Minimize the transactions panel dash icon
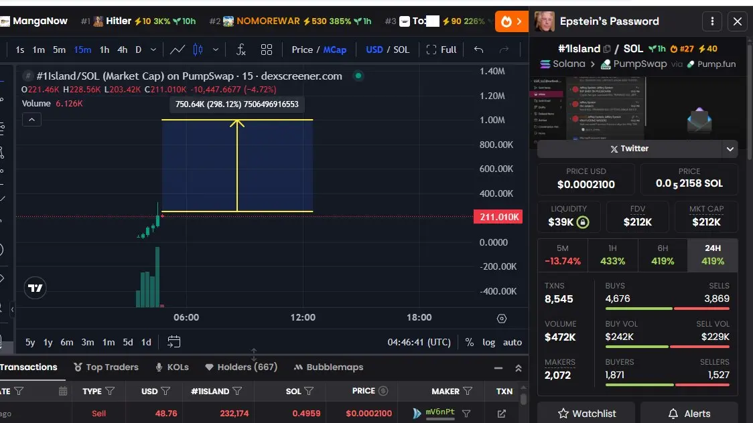 pyautogui.click(x=498, y=368)
